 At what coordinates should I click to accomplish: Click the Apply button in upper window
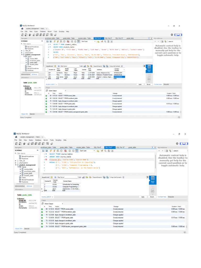140,85
